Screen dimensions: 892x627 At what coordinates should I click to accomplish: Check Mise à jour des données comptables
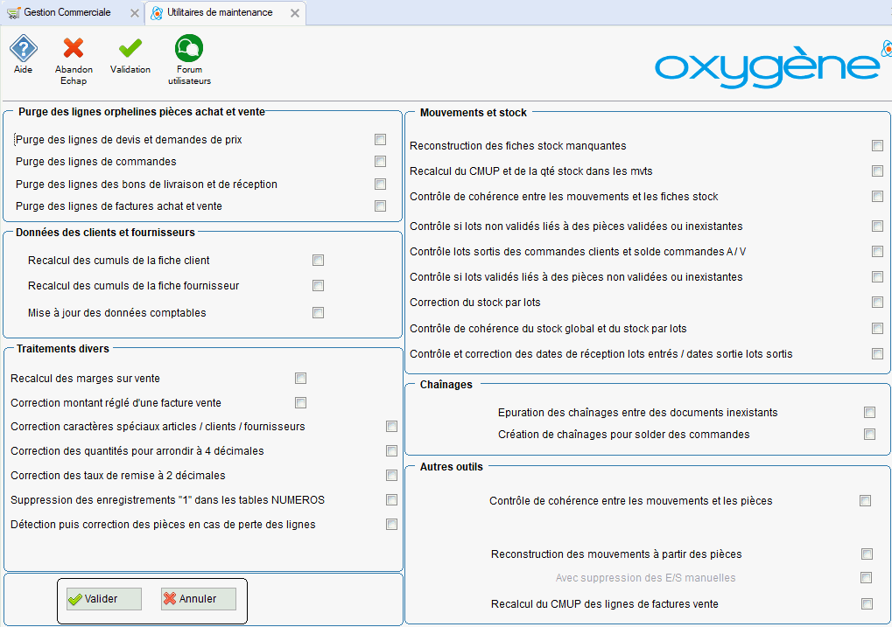[318, 313]
